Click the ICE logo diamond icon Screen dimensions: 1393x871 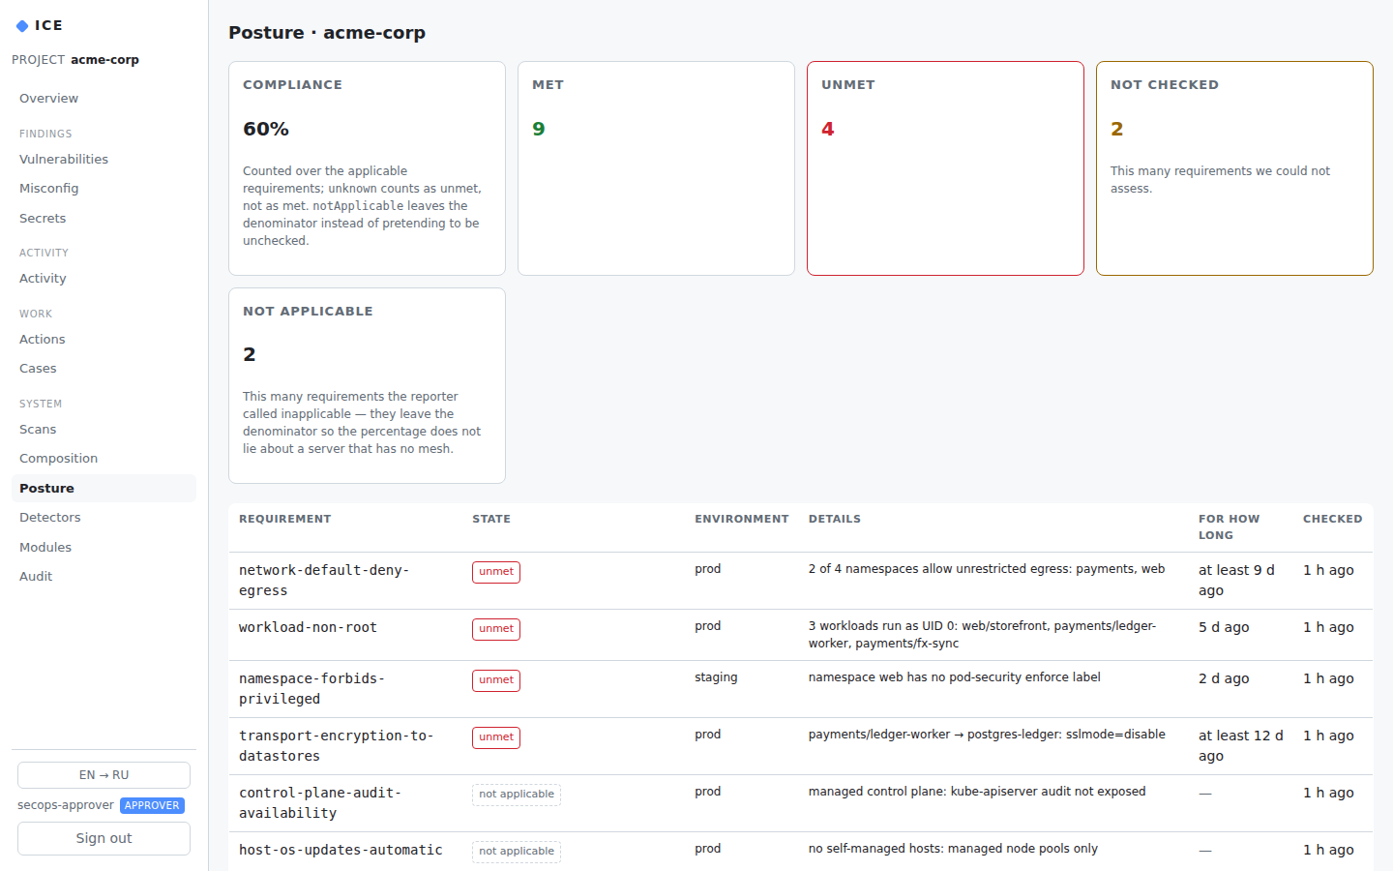[x=22, y=26]
